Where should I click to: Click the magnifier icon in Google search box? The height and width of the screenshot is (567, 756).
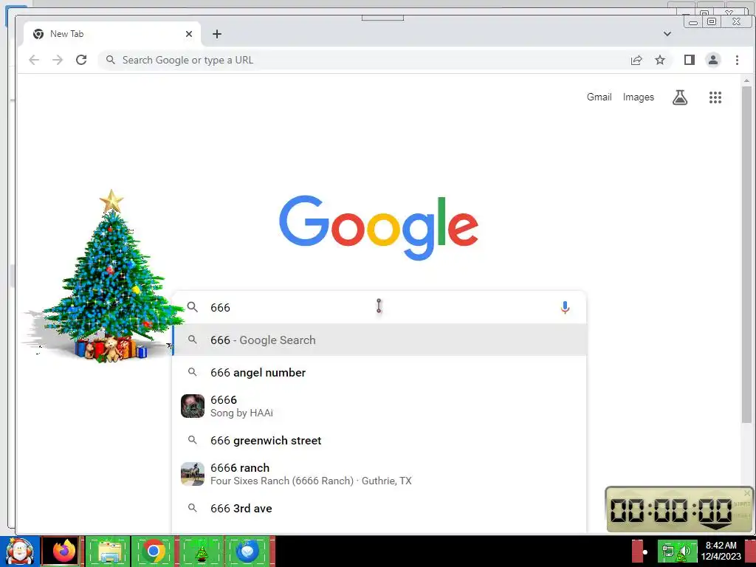coord(193,307)
